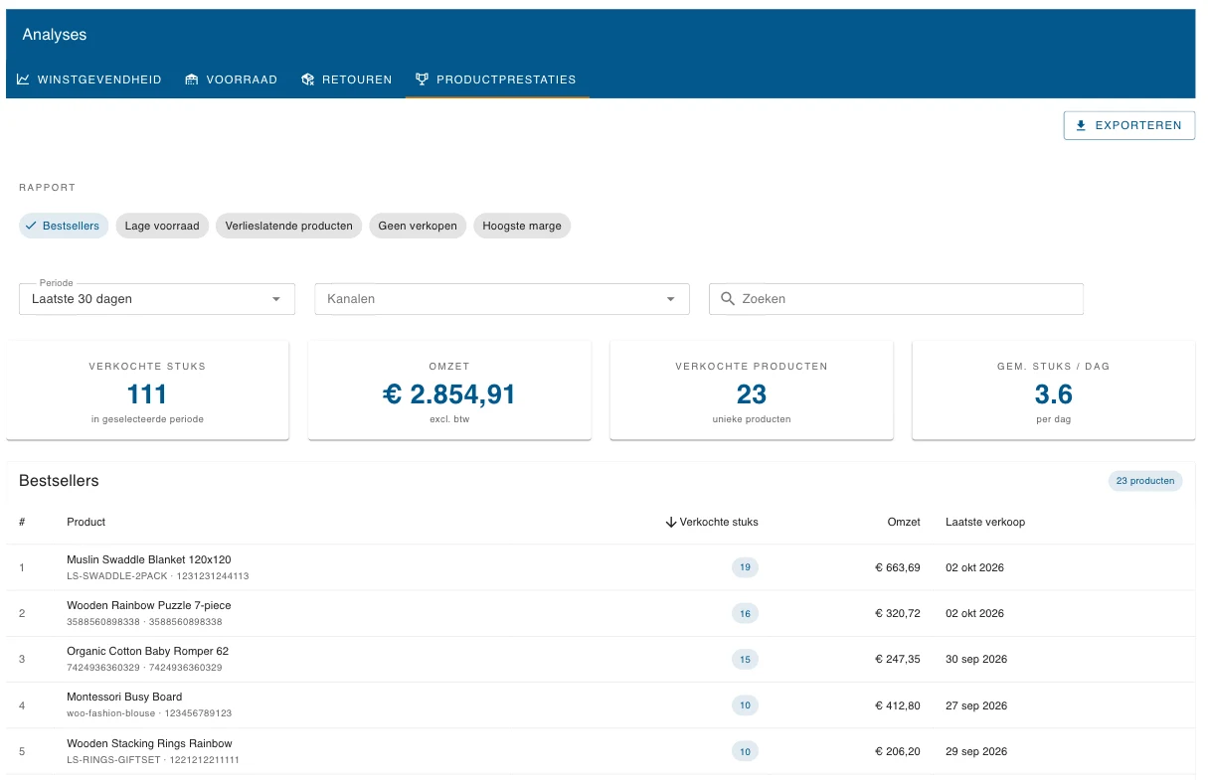This screenshot has width=1208, height=780.
Task: Click the Verkochte stuks card value 111
Action: tap(147, 394)
